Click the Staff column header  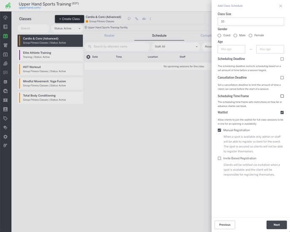183,57
